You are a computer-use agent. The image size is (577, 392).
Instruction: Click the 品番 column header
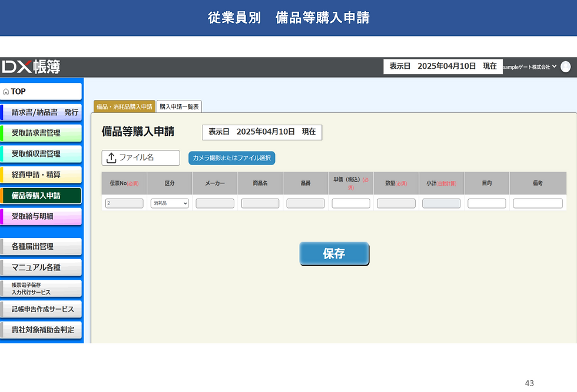click(306, 183)
